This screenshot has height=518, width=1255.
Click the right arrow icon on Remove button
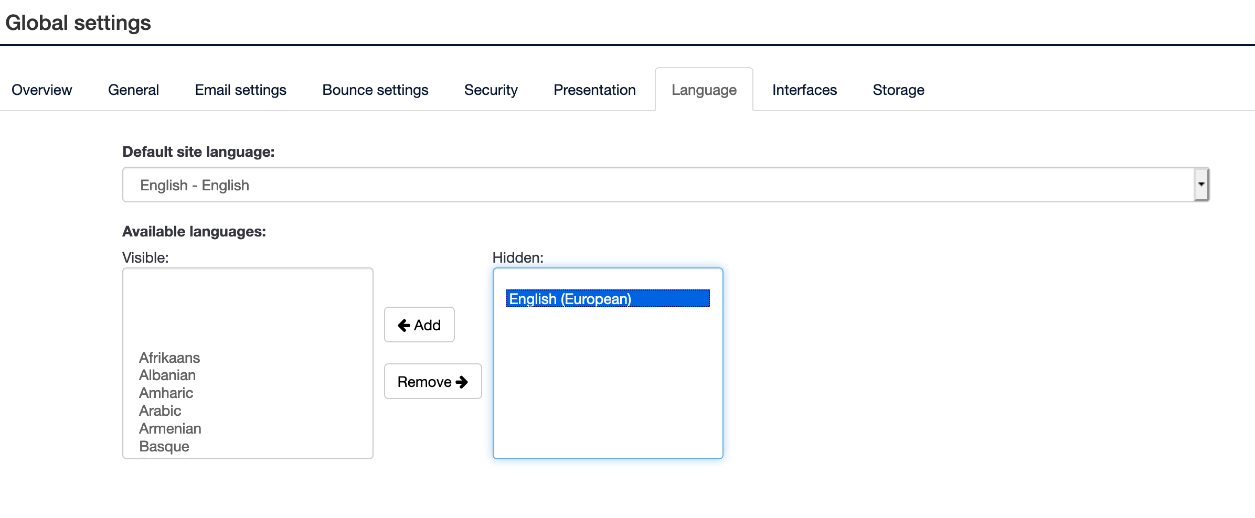(462, 382)
